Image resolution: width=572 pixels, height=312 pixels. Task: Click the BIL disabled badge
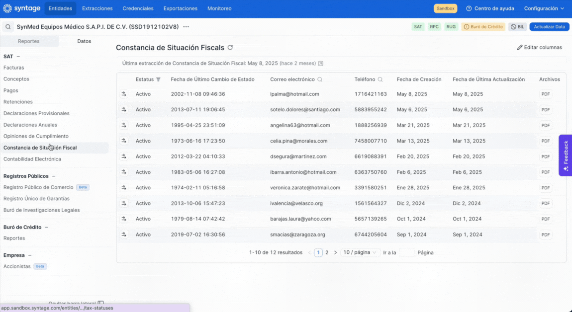(517, 27)
